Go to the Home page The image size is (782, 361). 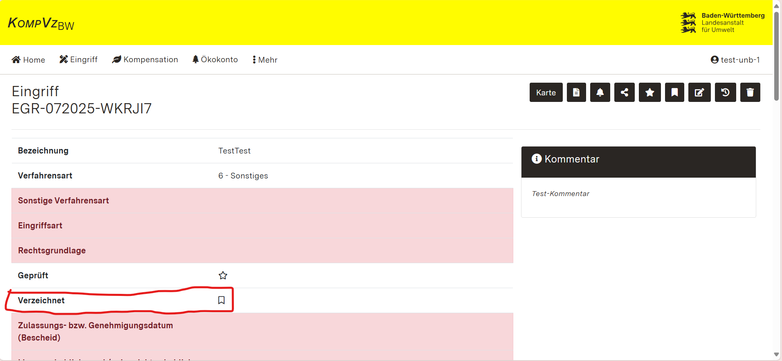tap(28, 60)
